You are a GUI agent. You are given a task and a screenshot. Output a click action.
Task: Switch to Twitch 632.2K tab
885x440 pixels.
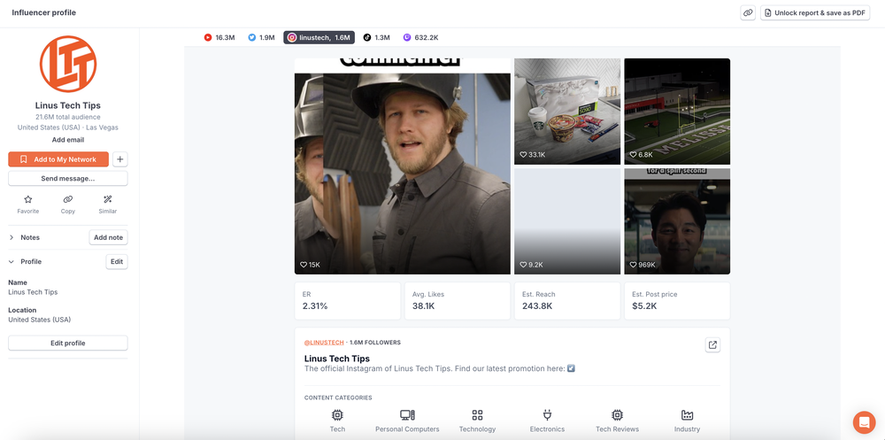tap(420, 37)
